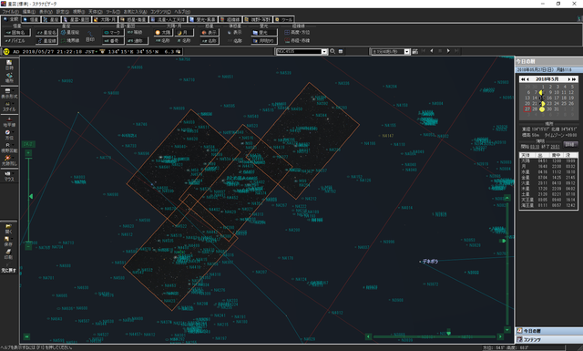This screenshot has height=351, width=583.
Task: Open the 方位 direction compass tool
Action: 9,135
